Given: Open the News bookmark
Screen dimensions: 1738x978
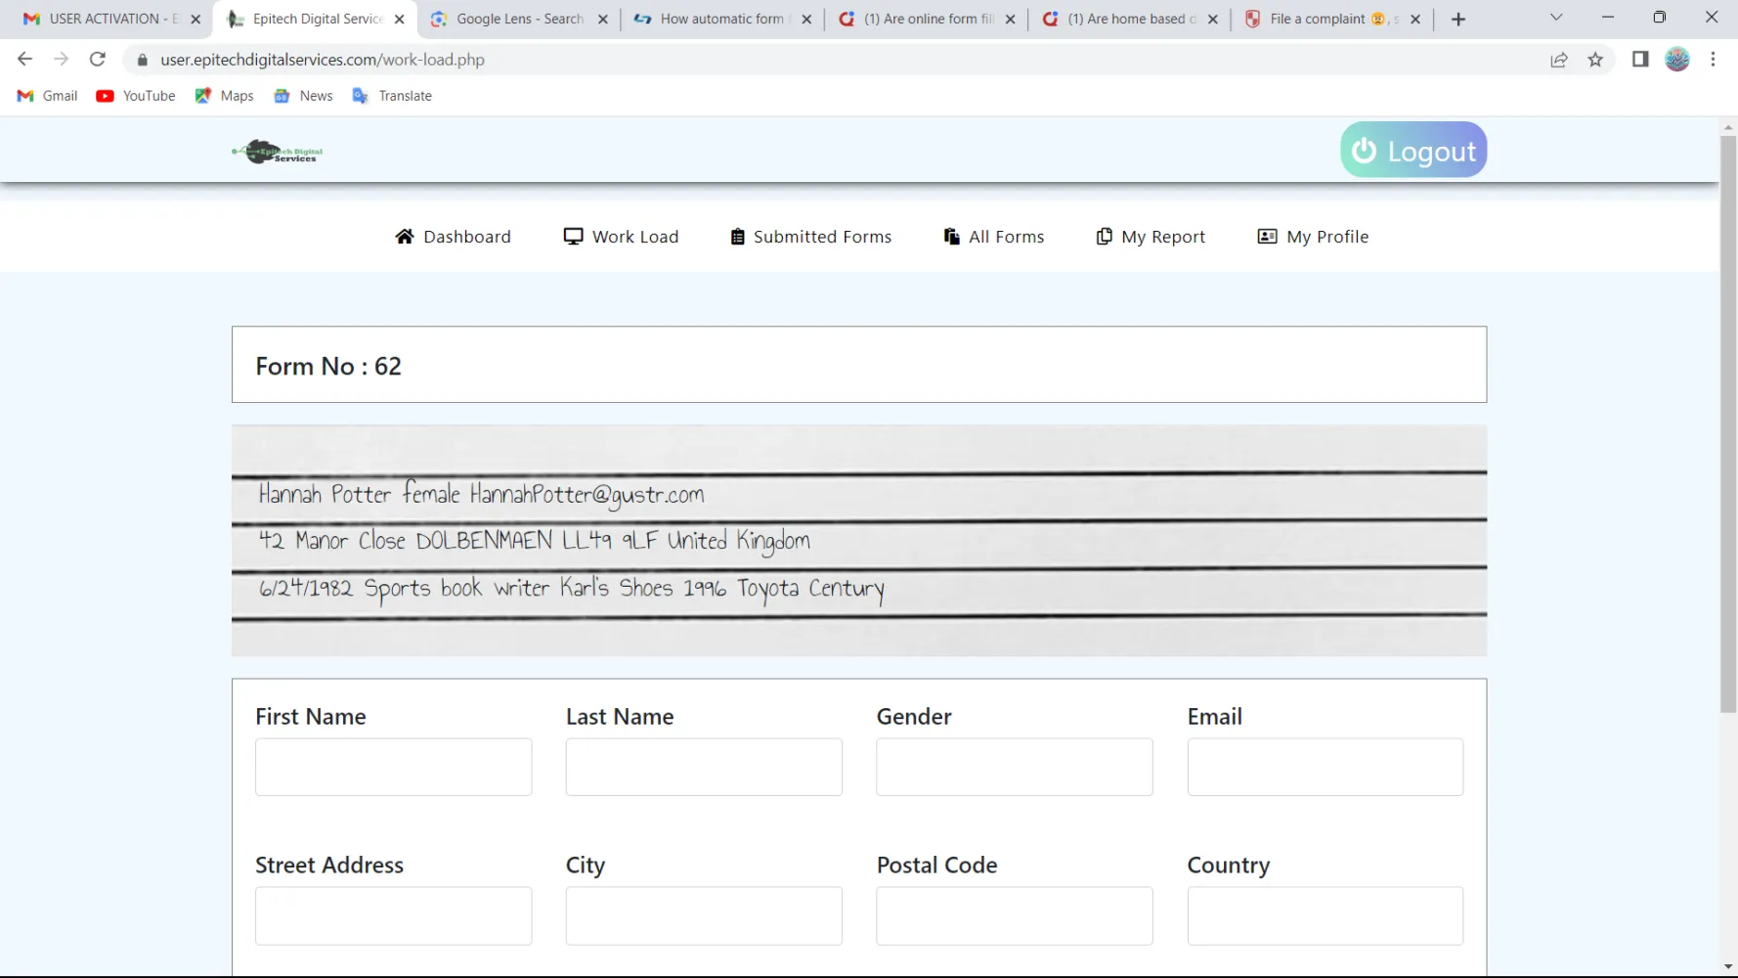Looking at the screenshot, I should pos(304,96).
